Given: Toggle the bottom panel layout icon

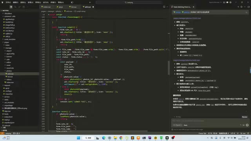Looking at the screenshot, I should pyautogui.click(x=224, y=2).
